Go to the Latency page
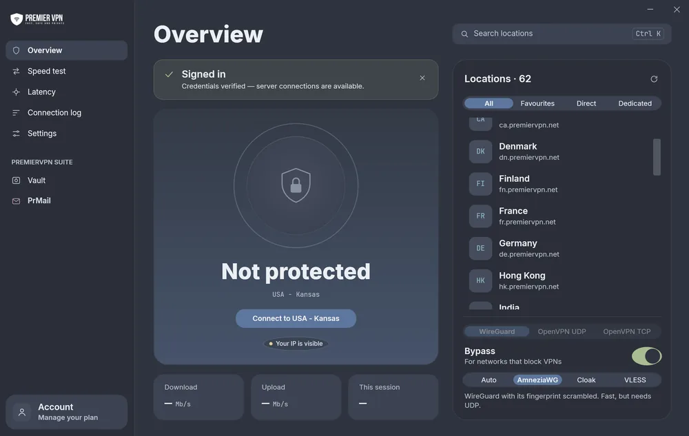 point(67,92)
